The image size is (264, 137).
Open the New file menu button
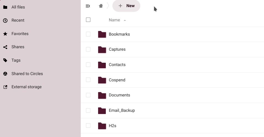pos(126,6)
